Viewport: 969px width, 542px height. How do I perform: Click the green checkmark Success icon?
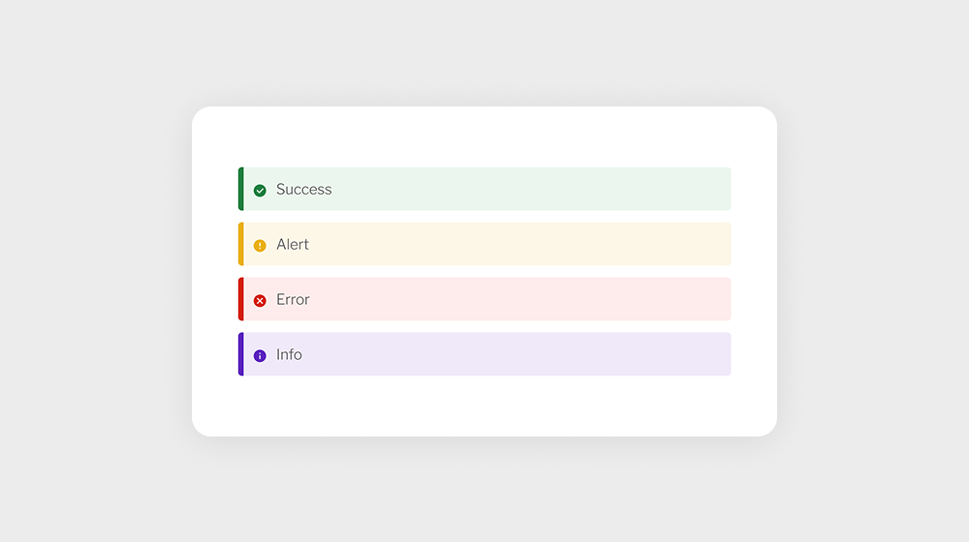(260, 191)
